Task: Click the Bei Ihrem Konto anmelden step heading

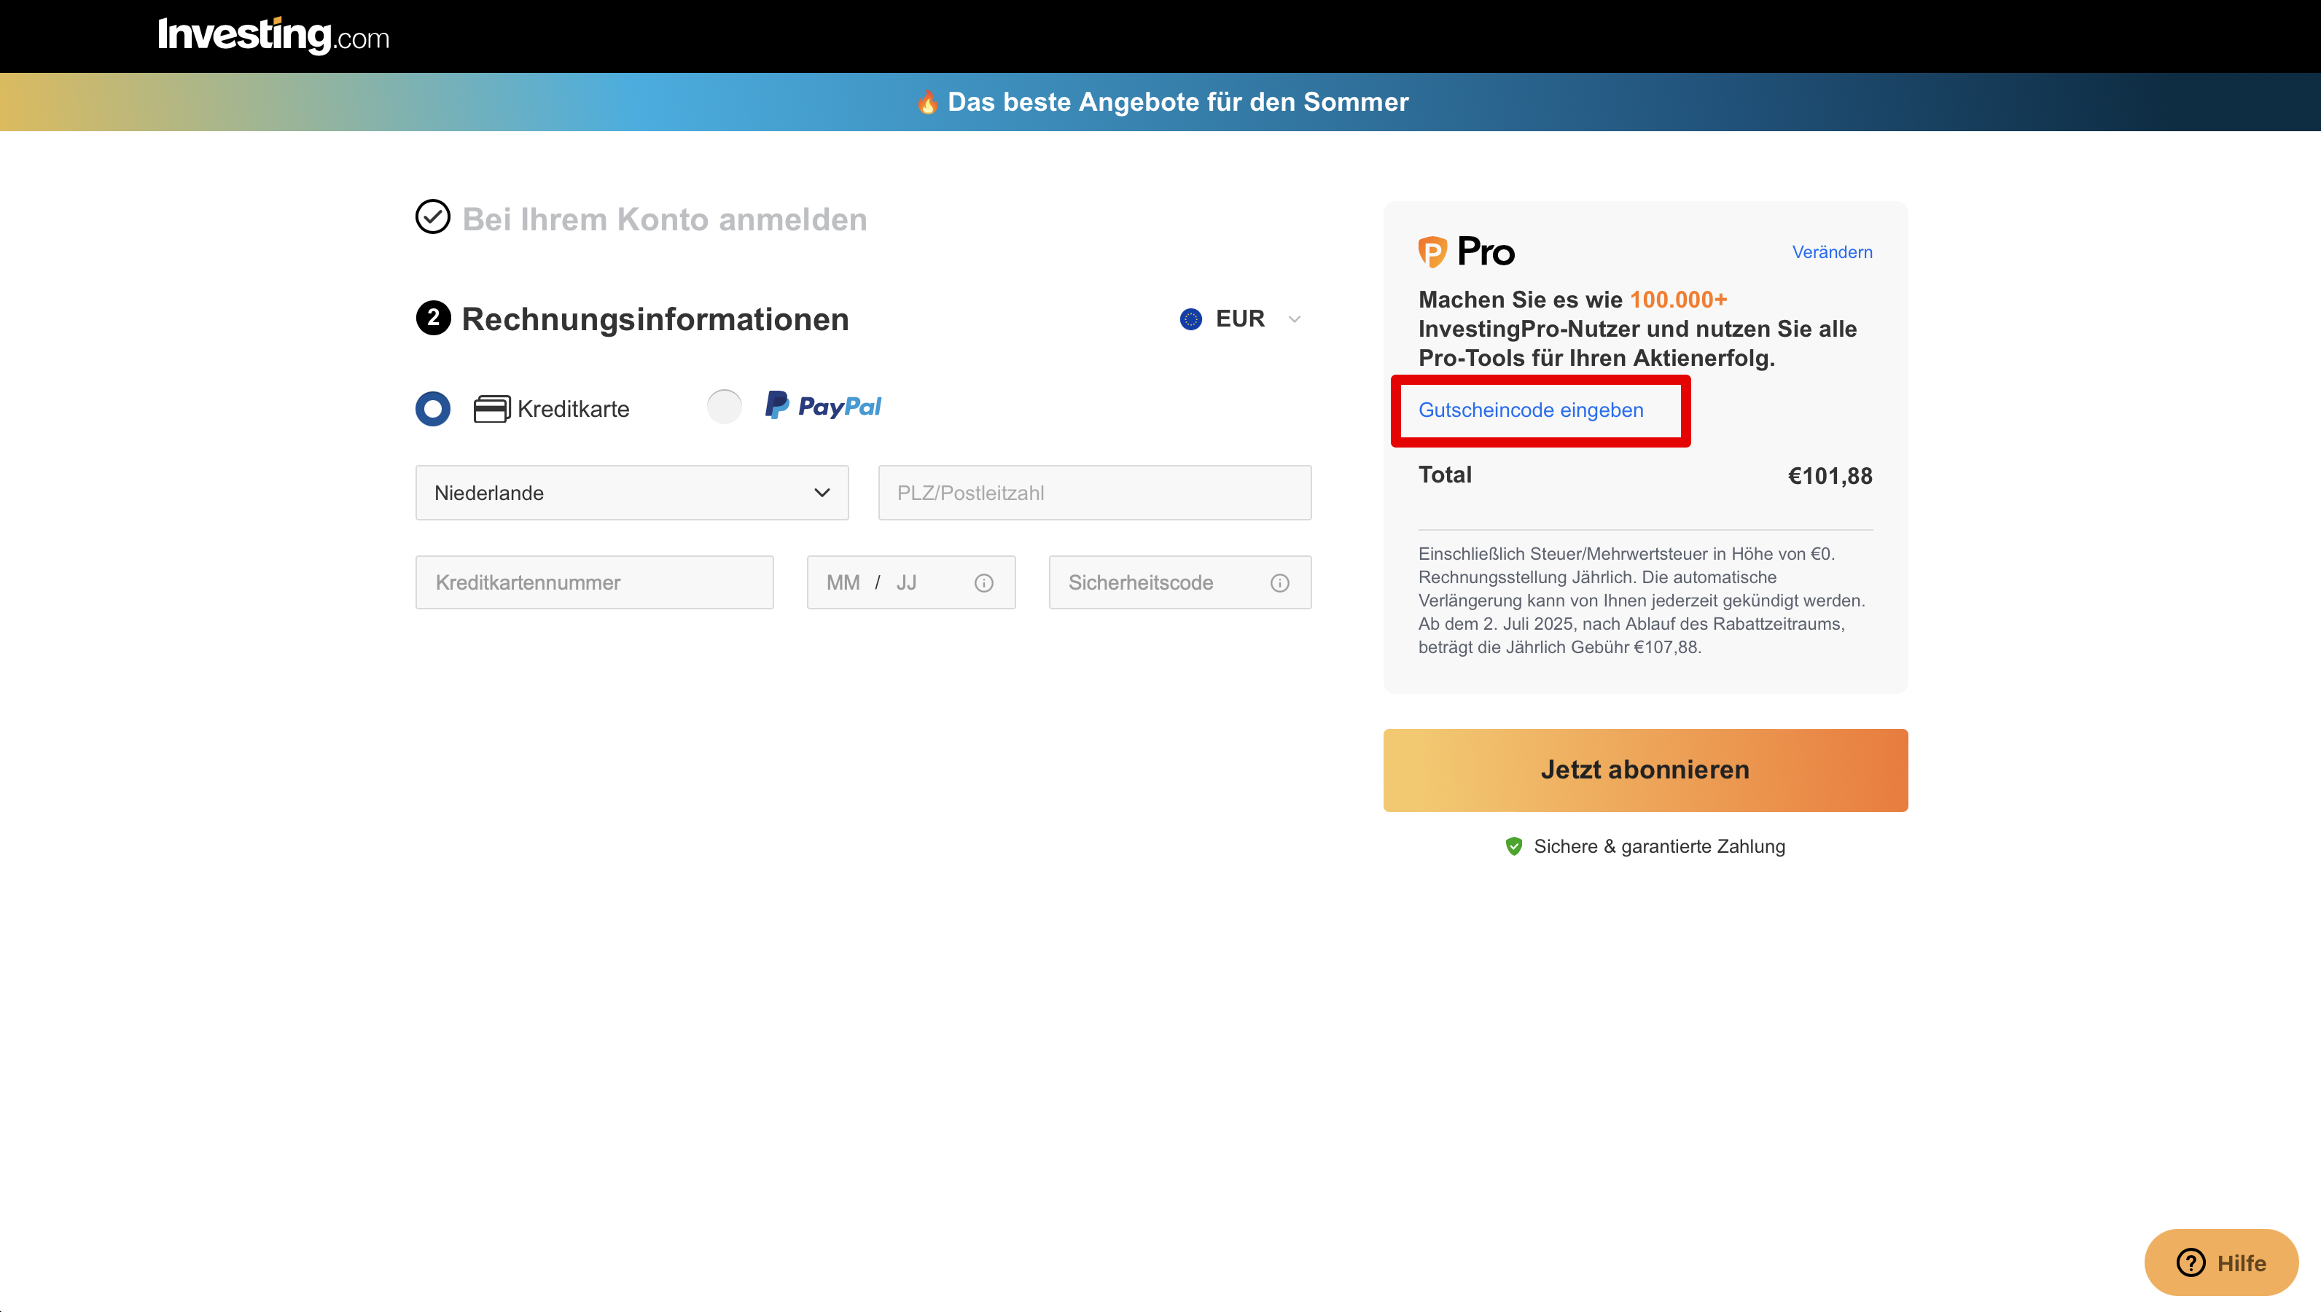Action: point(665,219)
